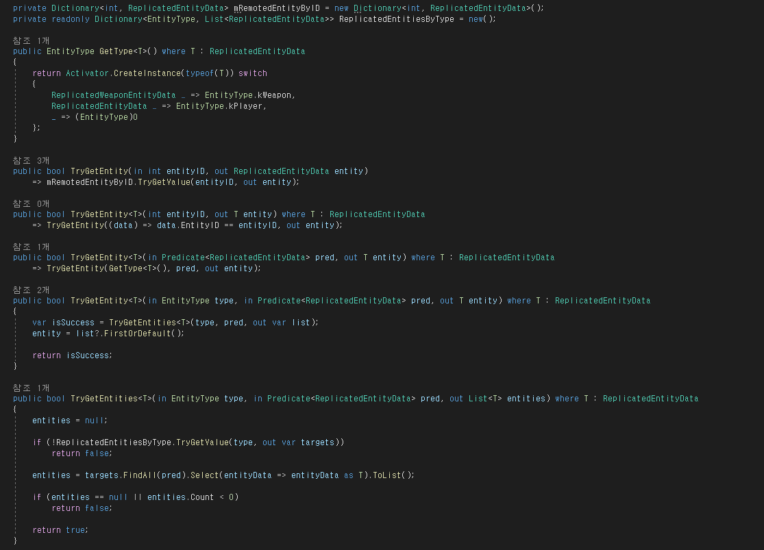Click the typeof keyword
Image resolution: width=764 pixels, height=550 pixels.
(x=199, y=73)
